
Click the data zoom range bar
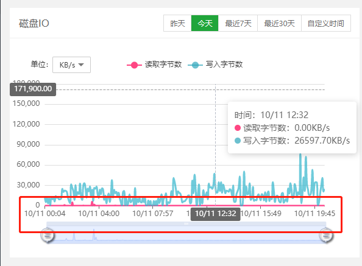pyautogui.click(x=186, y=223)
